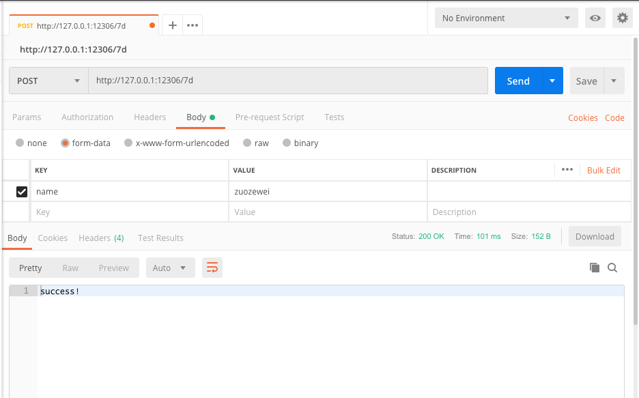
Task: Select the request Body tab
Action: pos(201,117)
